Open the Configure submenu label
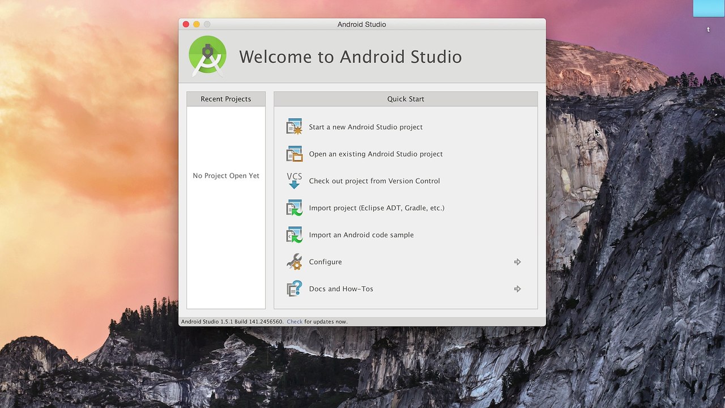Viewport: 725px width, 408px height. coord(325,262)
